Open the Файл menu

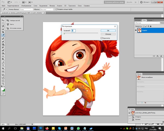4,6
